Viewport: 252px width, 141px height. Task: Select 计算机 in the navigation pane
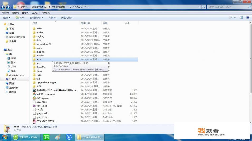pos(12,79)
